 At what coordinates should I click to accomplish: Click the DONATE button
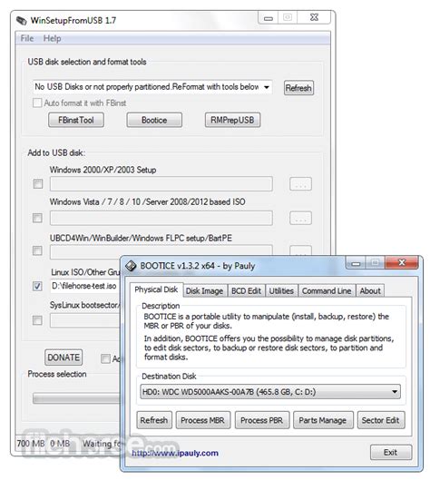64,358
